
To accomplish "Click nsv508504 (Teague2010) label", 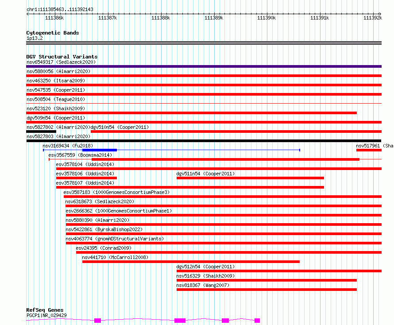I will tap(56, 99).
